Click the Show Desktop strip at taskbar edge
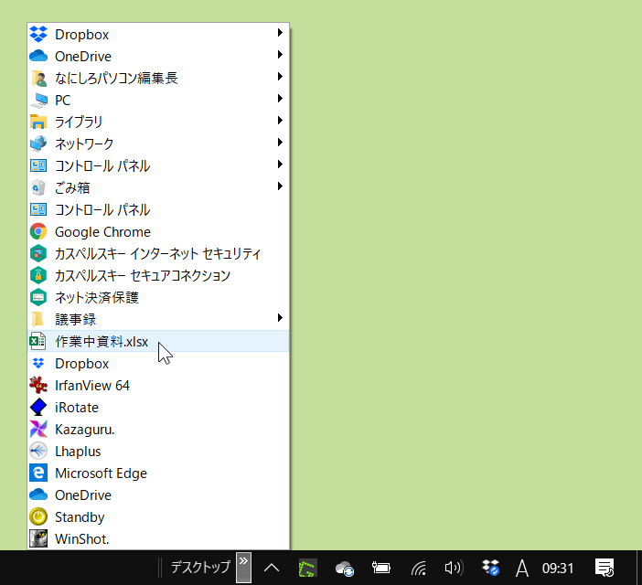Screen dimensions: 642x585 click(639, 568)
